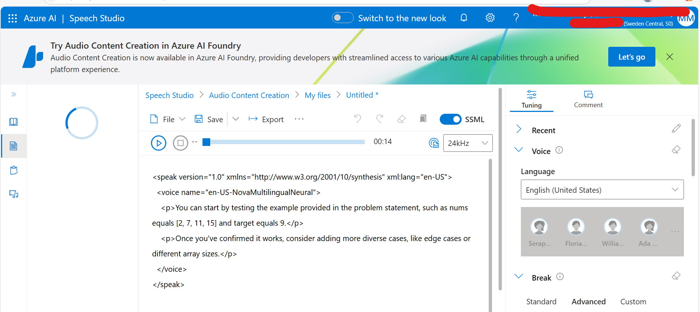
Task: Click the Let's go button
Action: click(632, 57)
